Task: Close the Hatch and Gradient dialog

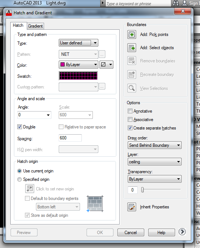Action: (183, 11)
